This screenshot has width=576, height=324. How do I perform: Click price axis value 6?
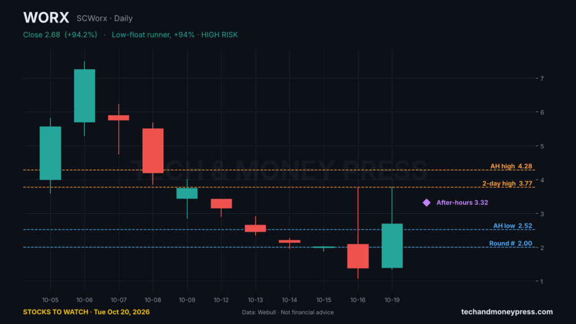click(542, 112)
